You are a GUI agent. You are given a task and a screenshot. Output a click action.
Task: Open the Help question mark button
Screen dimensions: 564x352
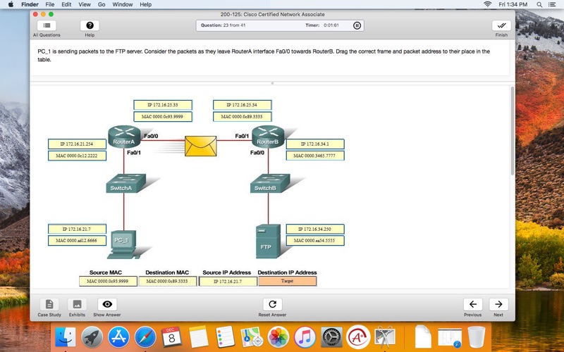[90, 25]
